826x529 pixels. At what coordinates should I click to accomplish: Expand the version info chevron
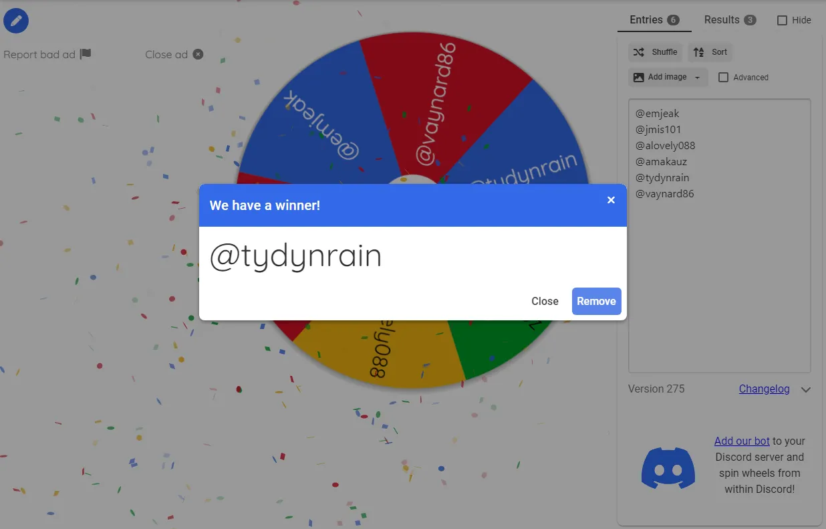pyautogui.click(x=806, y=390)
